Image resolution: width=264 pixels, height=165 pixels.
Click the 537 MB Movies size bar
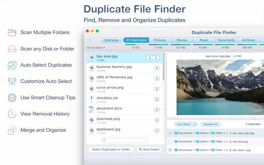pyautogui.click(x=181, y=45)
